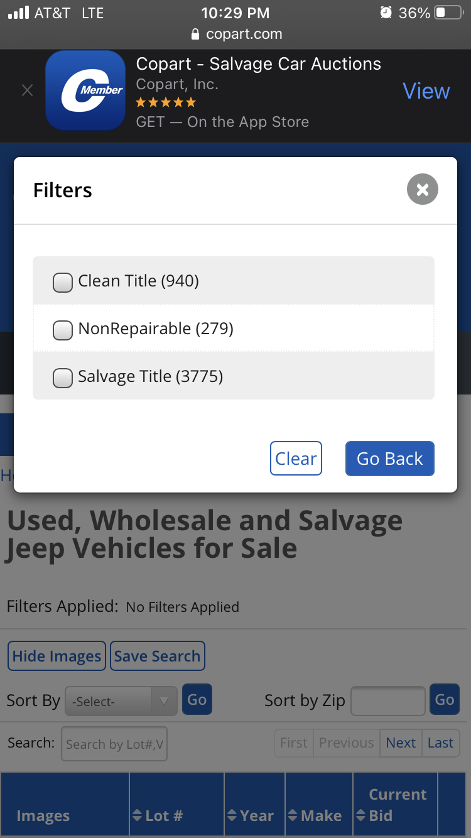Check the Salvage Title filter

click(x=63, y=378)
